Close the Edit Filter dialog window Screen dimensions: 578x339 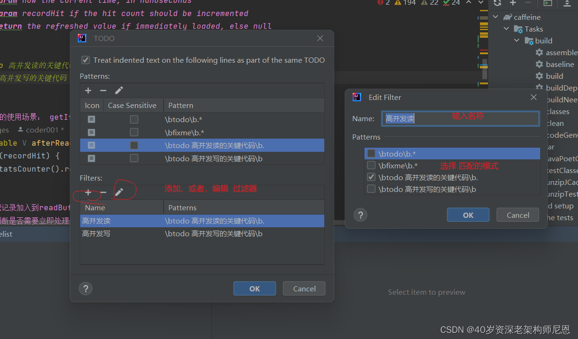point(534,97)
